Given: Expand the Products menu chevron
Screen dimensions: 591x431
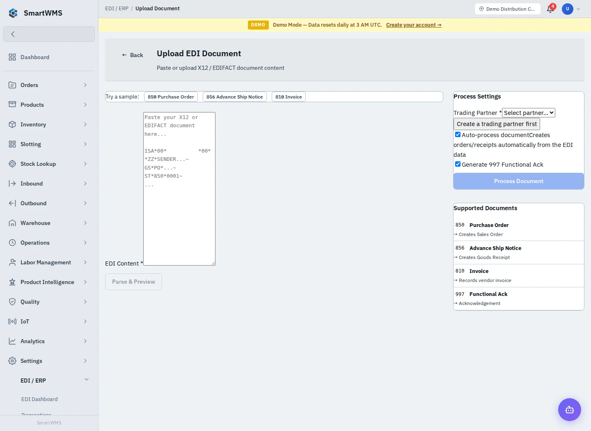Looking at the screenshot, I should click(85, 105).
